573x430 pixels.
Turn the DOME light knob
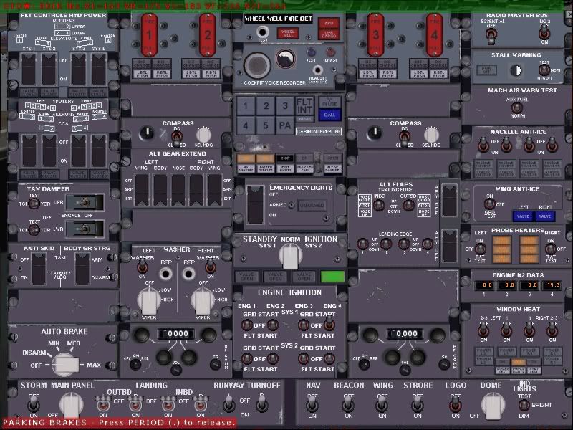[x=493, y=406]
